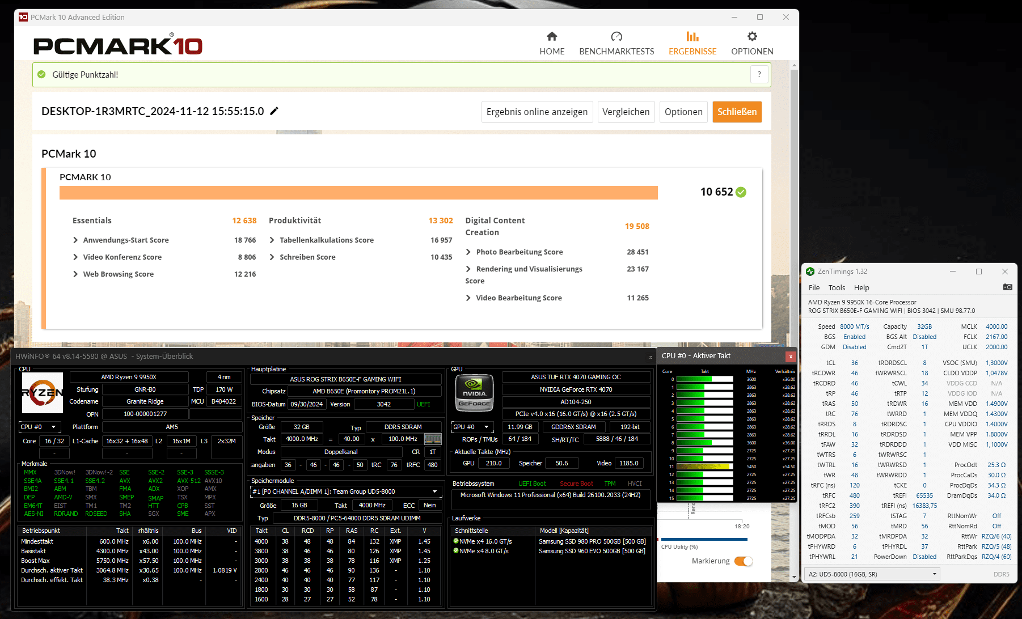Open ERGEBNISSE bar chart icon

click(692, 36)
